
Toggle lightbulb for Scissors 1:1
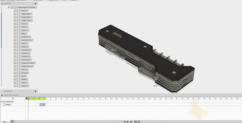15,53
